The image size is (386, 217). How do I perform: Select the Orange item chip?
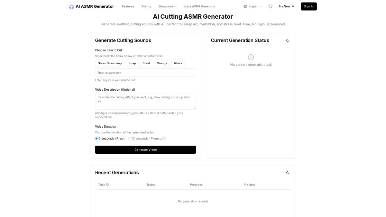click(x=162, y=63)
